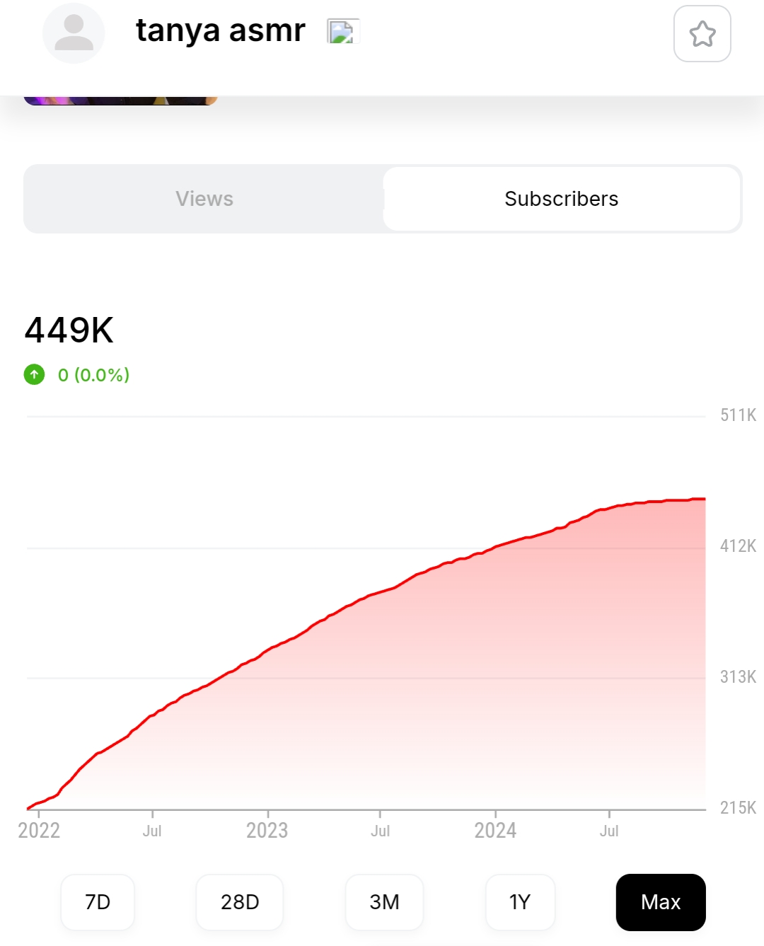Select the Subscribers tab

click(562, 199)
